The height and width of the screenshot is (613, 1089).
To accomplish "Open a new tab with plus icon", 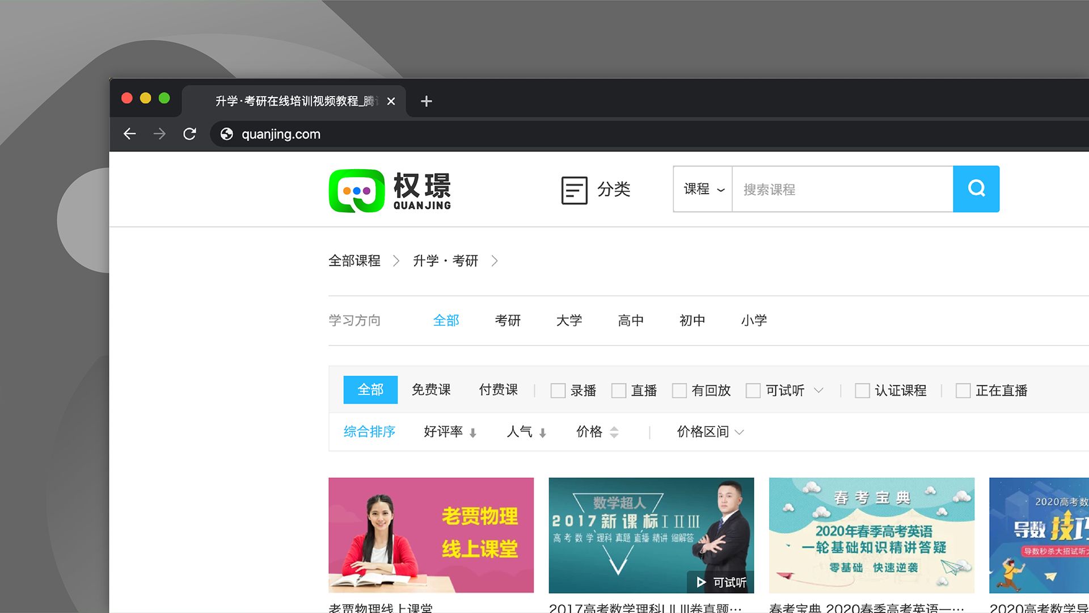I will pos(426,101).
